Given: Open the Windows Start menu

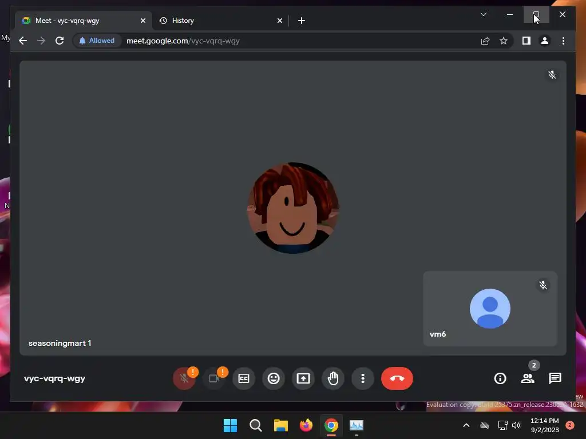Looking at the screenshot, I should (x=230, y=425).
